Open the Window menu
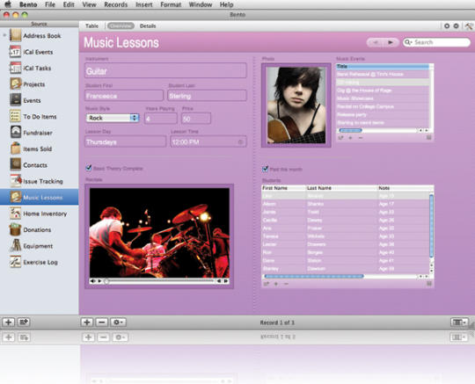The image size is (475, 384). [x=201, y=4]
